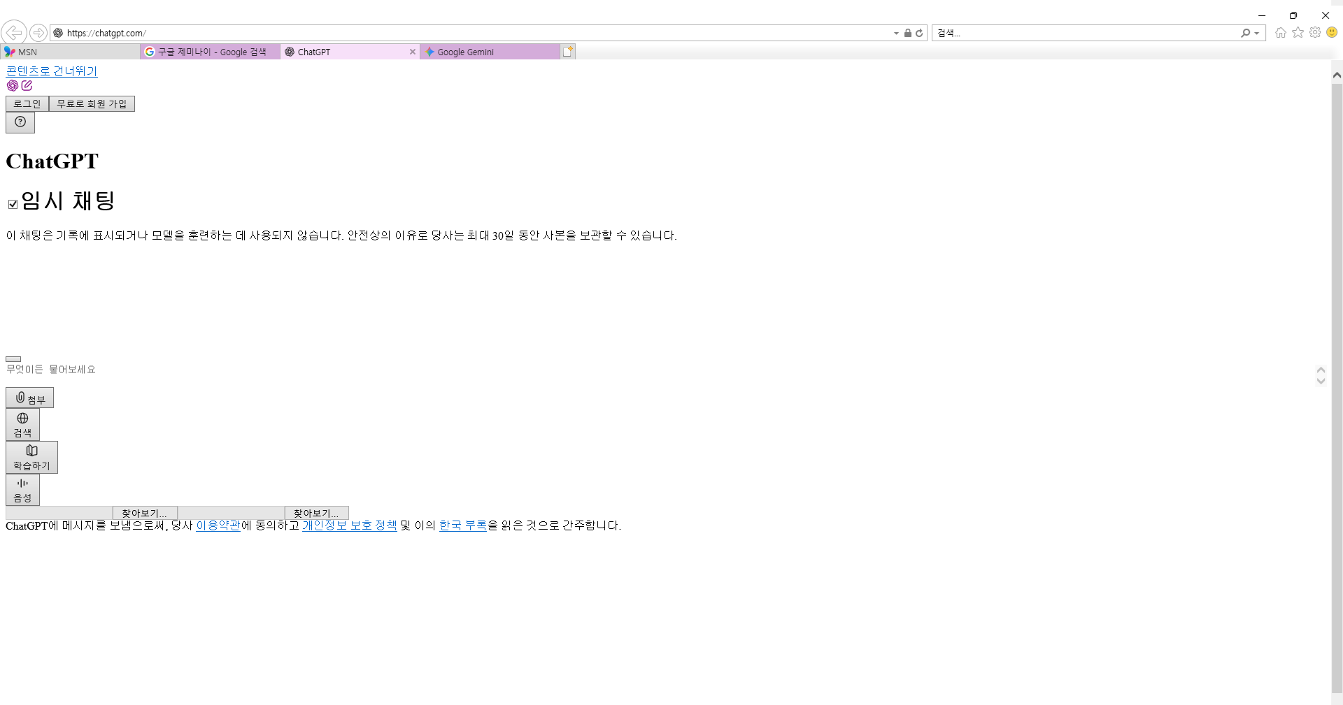
Task: Switch to the MSN tab
Action: tap(70, 52)
